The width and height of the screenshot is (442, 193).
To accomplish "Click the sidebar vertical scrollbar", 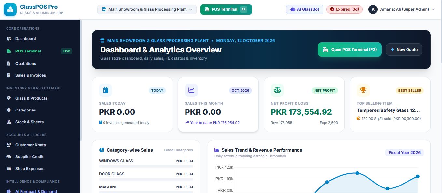I will [x=81, y=80].
